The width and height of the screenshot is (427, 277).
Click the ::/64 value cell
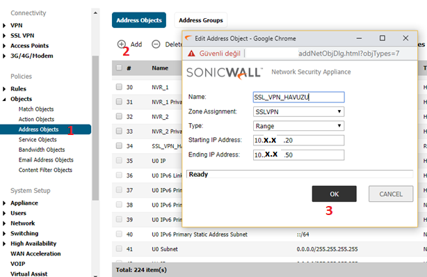[303, 234]
